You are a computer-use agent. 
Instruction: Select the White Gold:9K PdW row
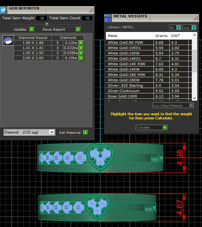point(149,42)
